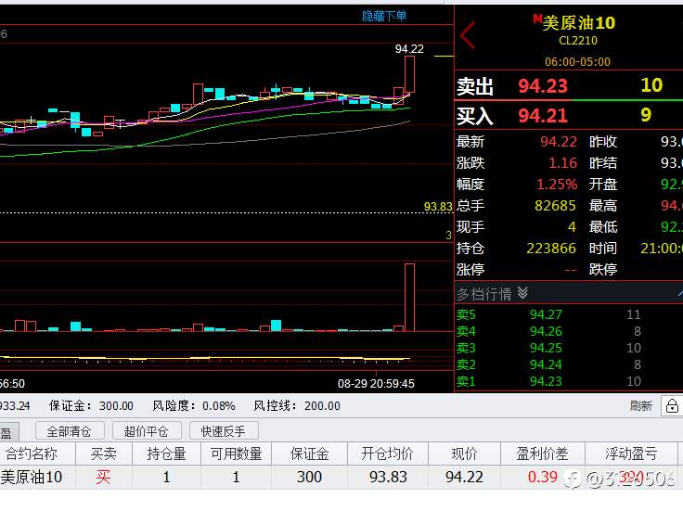The height and width of the screenshot is (511, 683).
Task: Click the 快速反手 button
Action: 224,431
